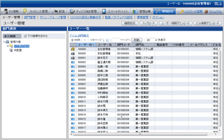Open the PC情報 tab
The height and width of the screenshot is (140, 224).
click(x=11, y=11)
